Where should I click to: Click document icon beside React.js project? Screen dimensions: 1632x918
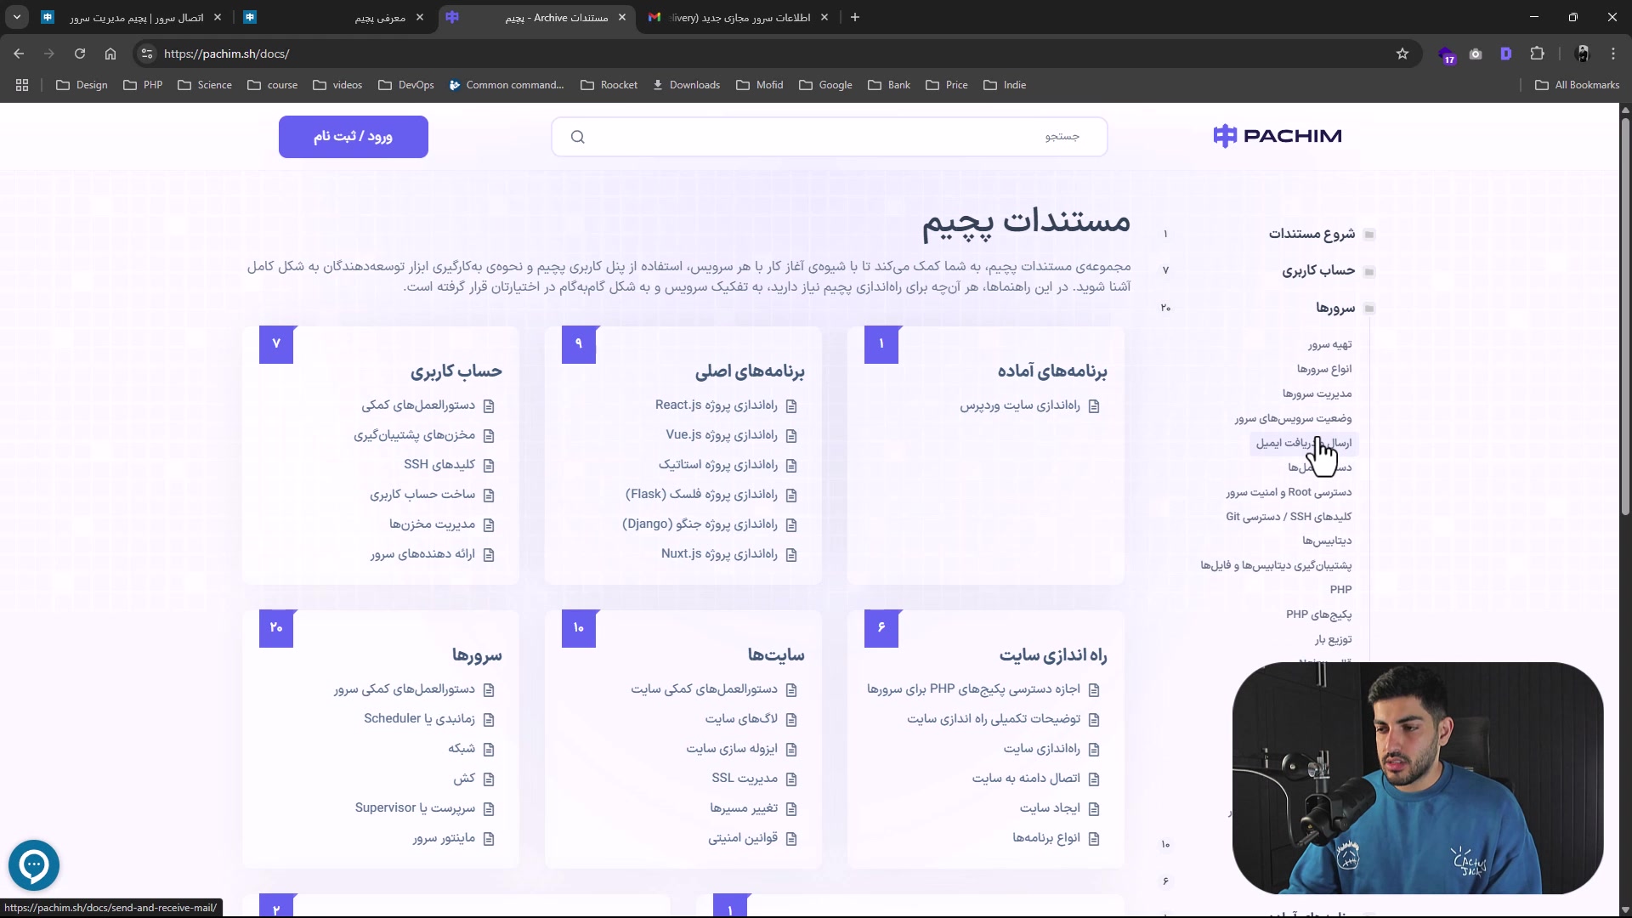(x=791, y=406)
